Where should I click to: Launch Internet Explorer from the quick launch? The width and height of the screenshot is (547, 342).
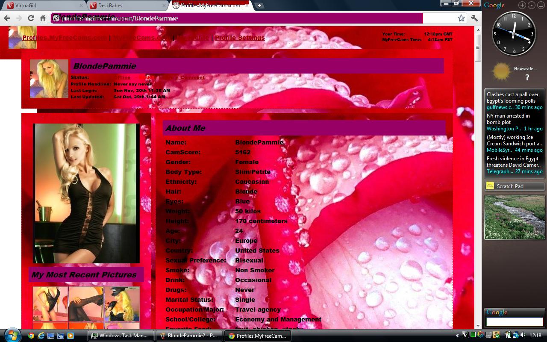[41, 336]
